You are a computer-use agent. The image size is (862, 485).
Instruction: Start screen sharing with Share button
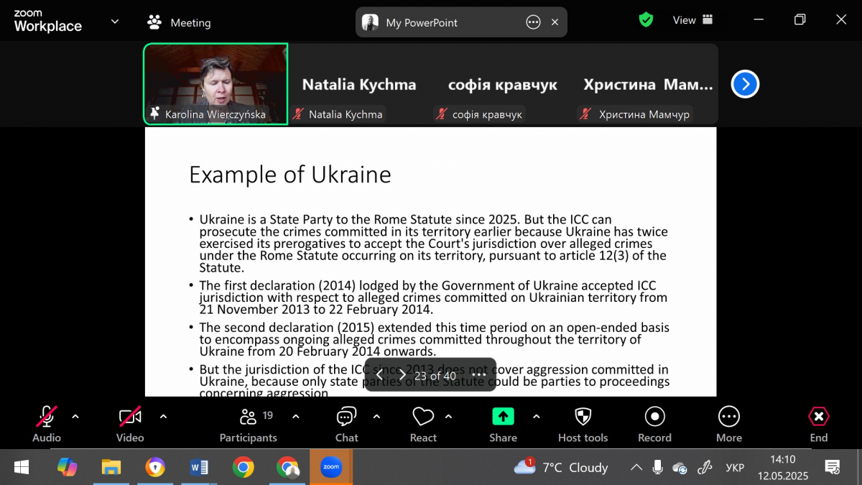point(503,425)
